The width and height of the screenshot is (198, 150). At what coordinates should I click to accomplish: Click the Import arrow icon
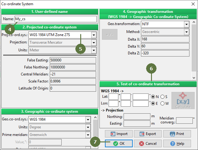[113, 134]
